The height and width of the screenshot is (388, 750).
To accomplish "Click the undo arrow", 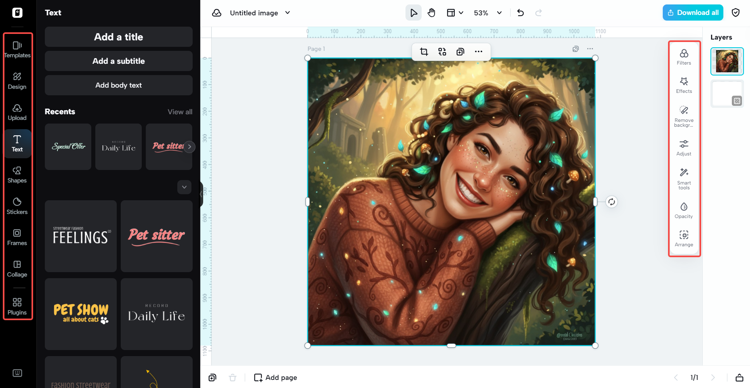I will point(520,13).
